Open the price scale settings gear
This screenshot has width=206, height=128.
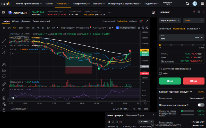[145, 103]
